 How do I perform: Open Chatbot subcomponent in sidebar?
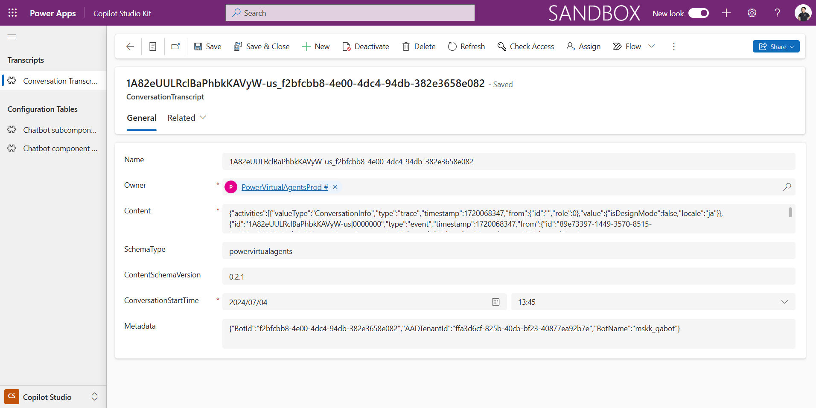coord(59,130)
